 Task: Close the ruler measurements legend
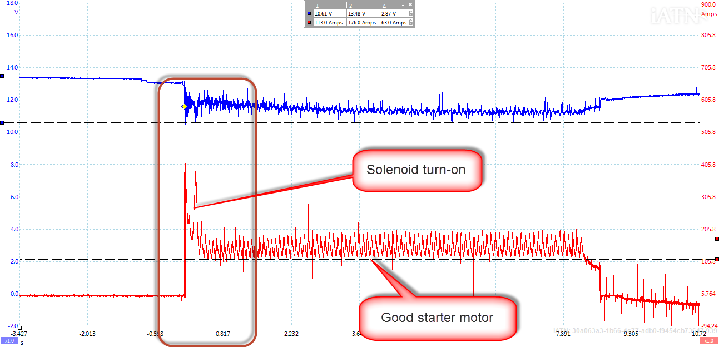click(x=410, y=4)
